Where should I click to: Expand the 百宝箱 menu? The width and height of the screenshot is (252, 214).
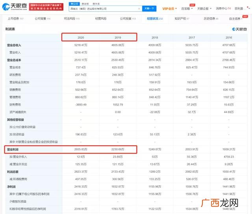[187, 9]
